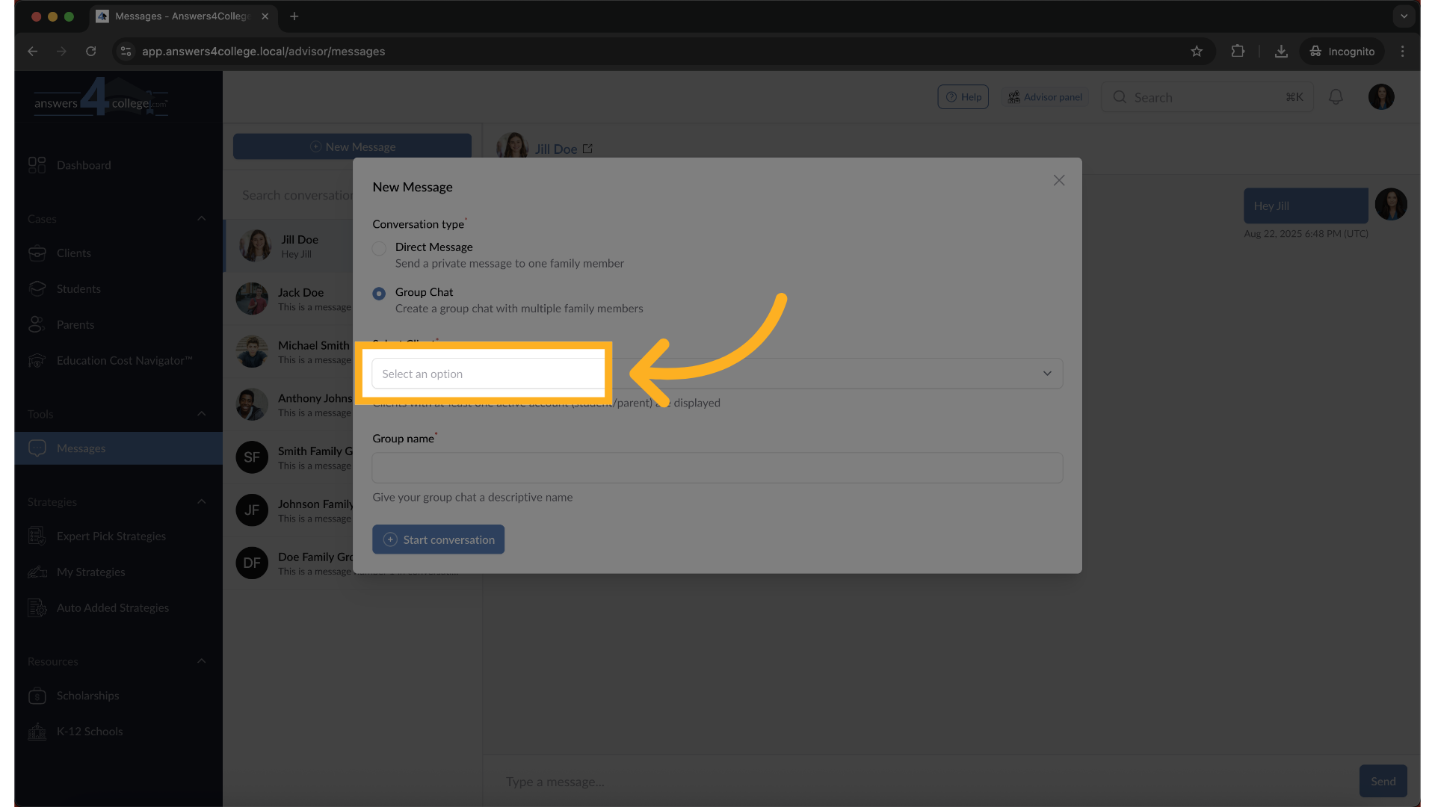This screenshot has width=1435, height=807.
Task: Click the browser bookmark star icon
Action: 1197,52
